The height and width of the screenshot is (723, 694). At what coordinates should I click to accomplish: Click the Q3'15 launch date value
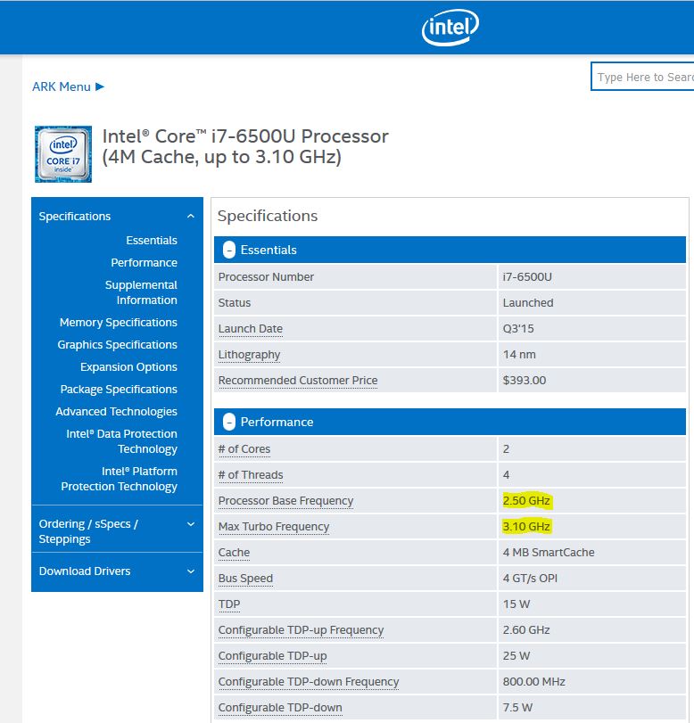[518, 329]
